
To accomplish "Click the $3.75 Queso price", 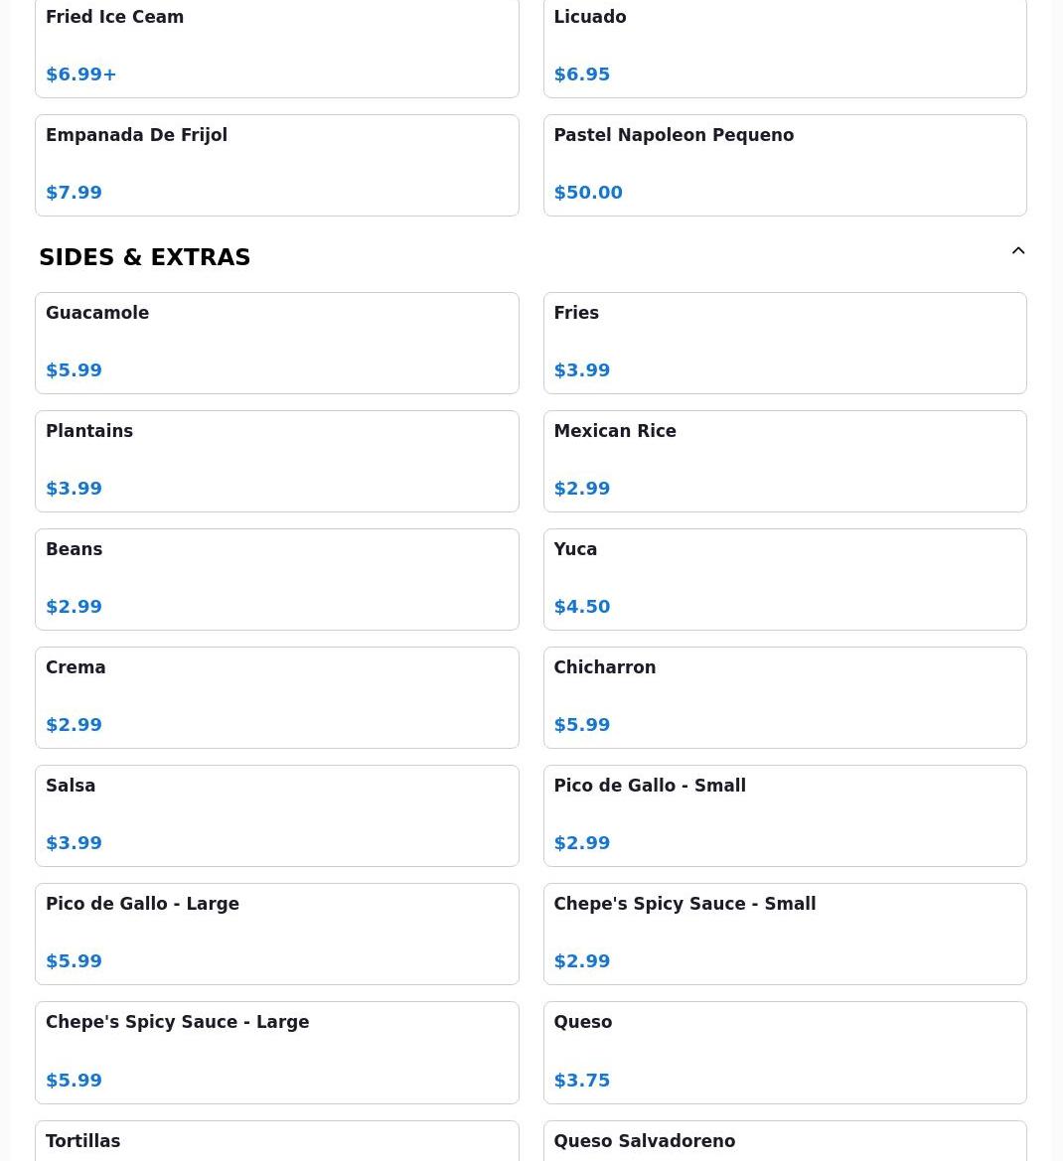I will click(581, 1081).
